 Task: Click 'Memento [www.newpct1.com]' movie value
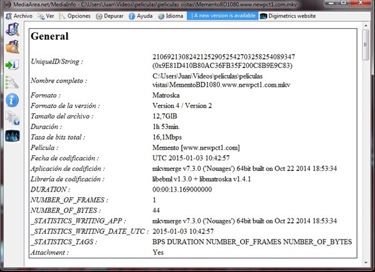(196, 148)
